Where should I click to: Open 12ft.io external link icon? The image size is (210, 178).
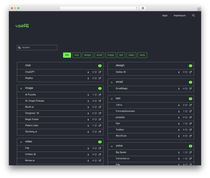190,105
